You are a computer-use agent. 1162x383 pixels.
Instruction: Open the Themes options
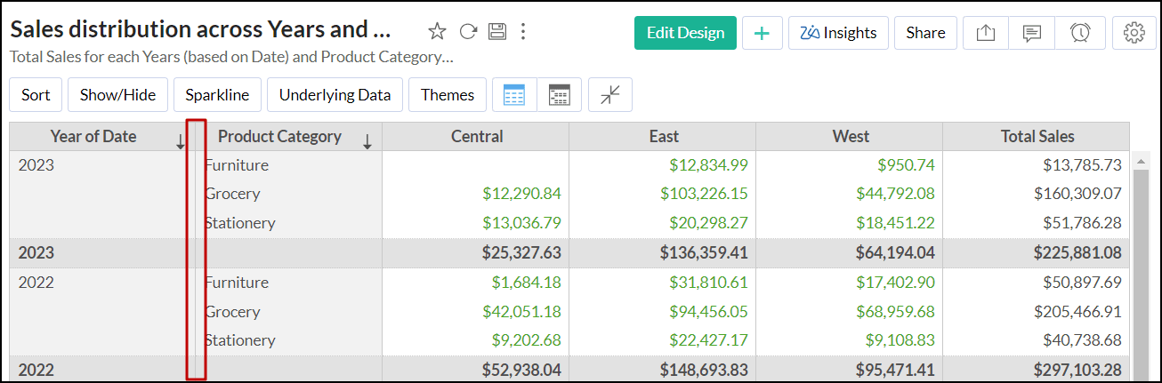pos(448,95)
